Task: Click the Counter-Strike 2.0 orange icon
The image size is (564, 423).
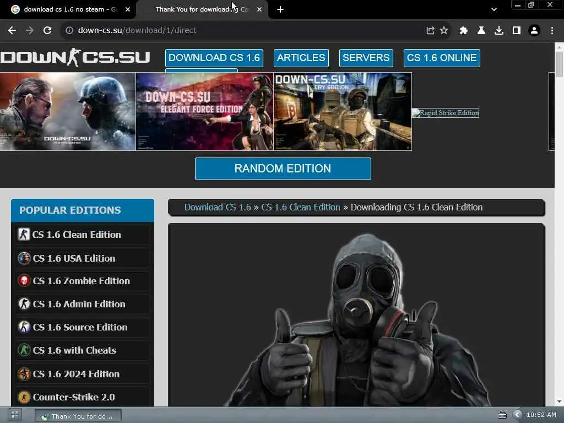Action: (24, 397)
